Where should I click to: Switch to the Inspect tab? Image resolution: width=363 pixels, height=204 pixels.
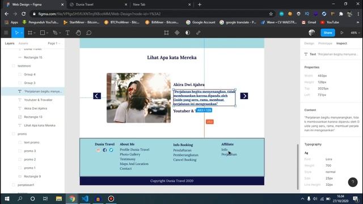coord(341,43)
